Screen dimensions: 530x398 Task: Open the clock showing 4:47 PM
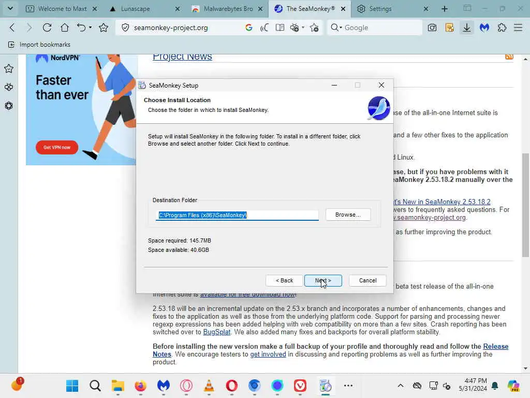[x=473, y=385]
